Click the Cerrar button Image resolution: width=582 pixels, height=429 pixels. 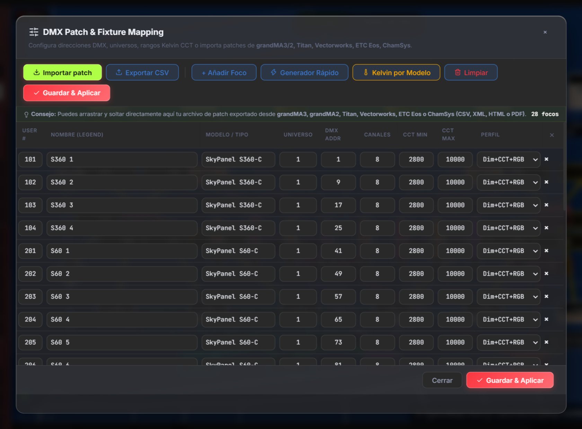[442, 380]
